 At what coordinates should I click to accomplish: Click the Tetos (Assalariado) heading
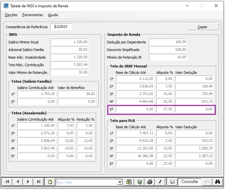pos(29,113)
